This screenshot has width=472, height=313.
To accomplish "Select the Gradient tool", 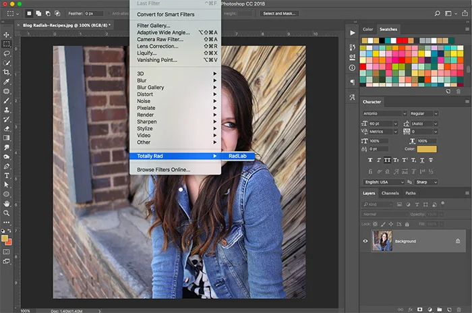I will click(x=6, y=138).
